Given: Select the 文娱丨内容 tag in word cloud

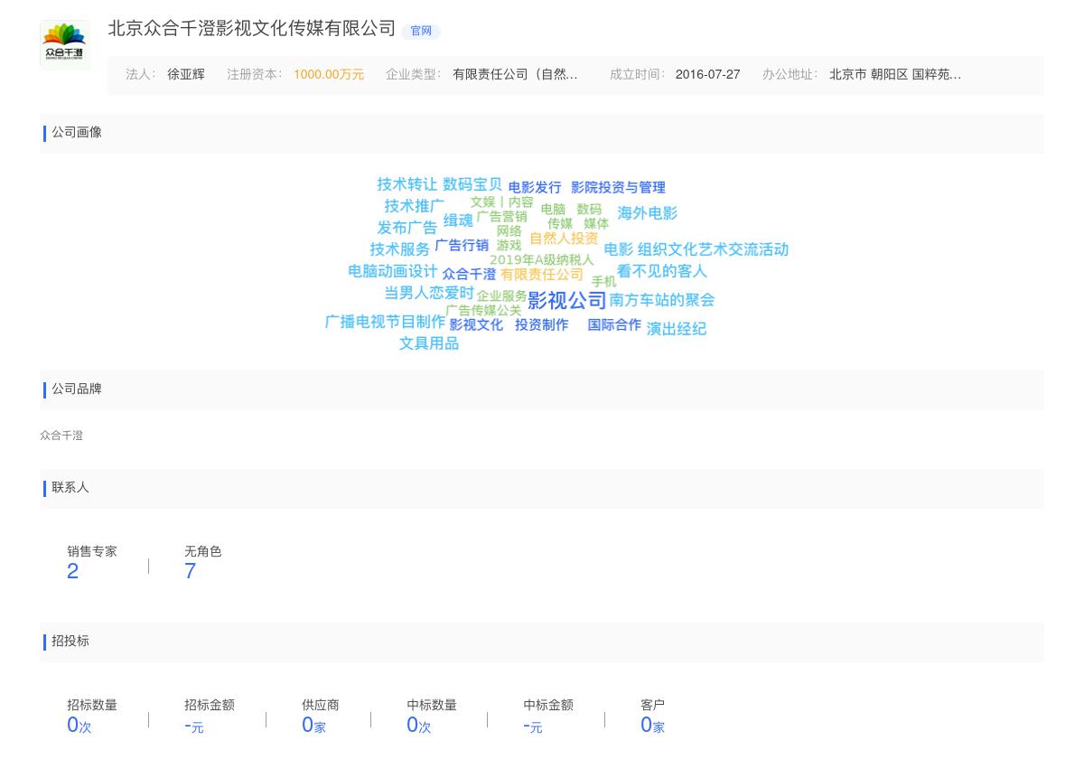Looking at the screenshot, I should click(501, 202).
